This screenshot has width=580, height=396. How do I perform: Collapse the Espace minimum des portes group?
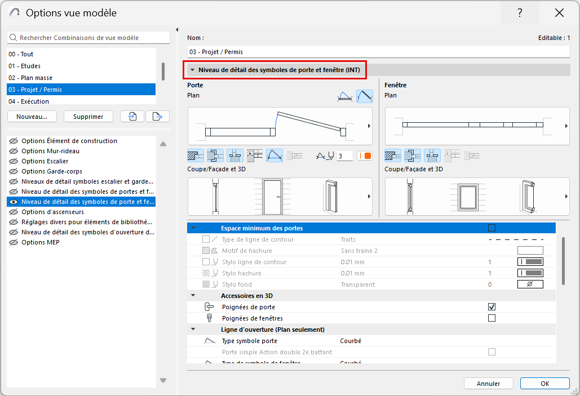193,228
